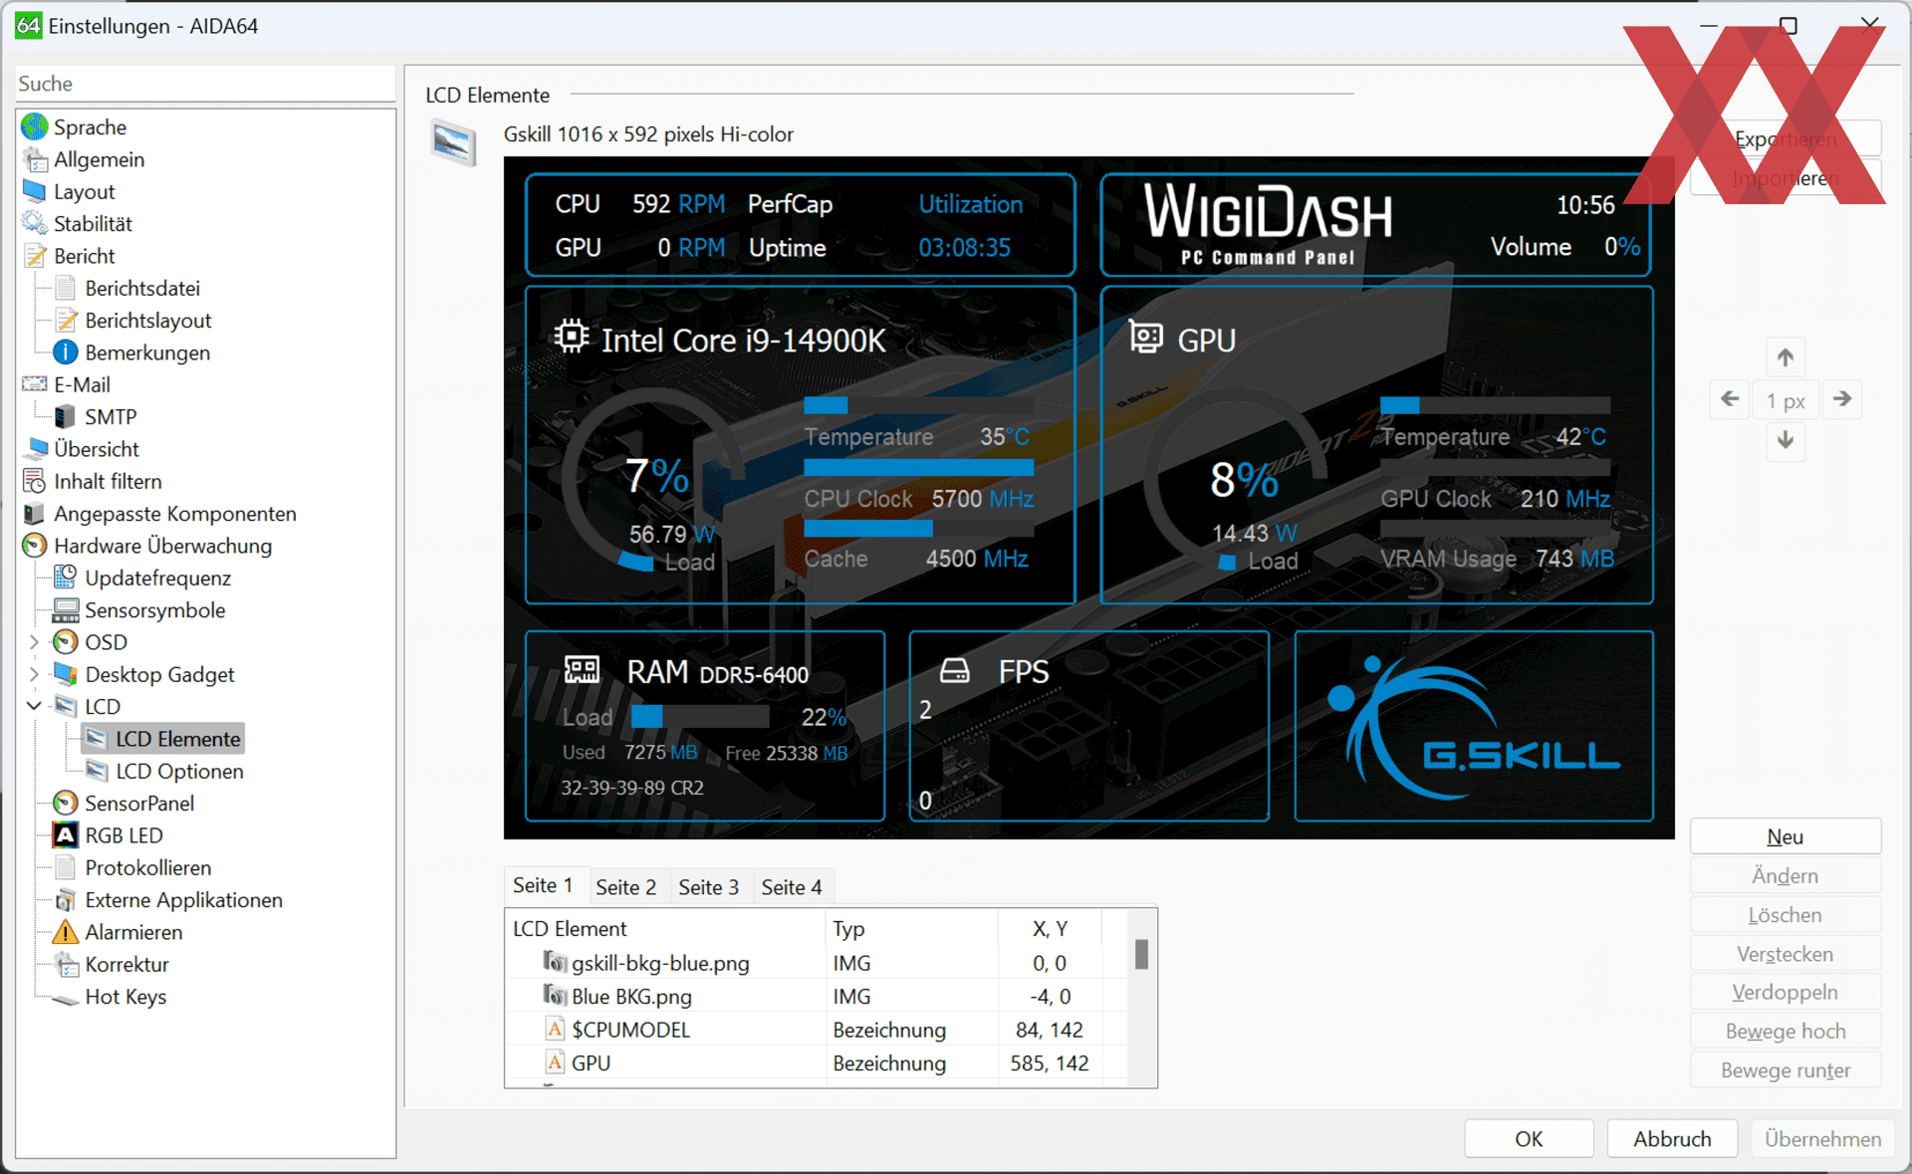Select the SensorPanel gauge icon
Viewport: 1912px width, 1174px height.
[x=66, y=803]
